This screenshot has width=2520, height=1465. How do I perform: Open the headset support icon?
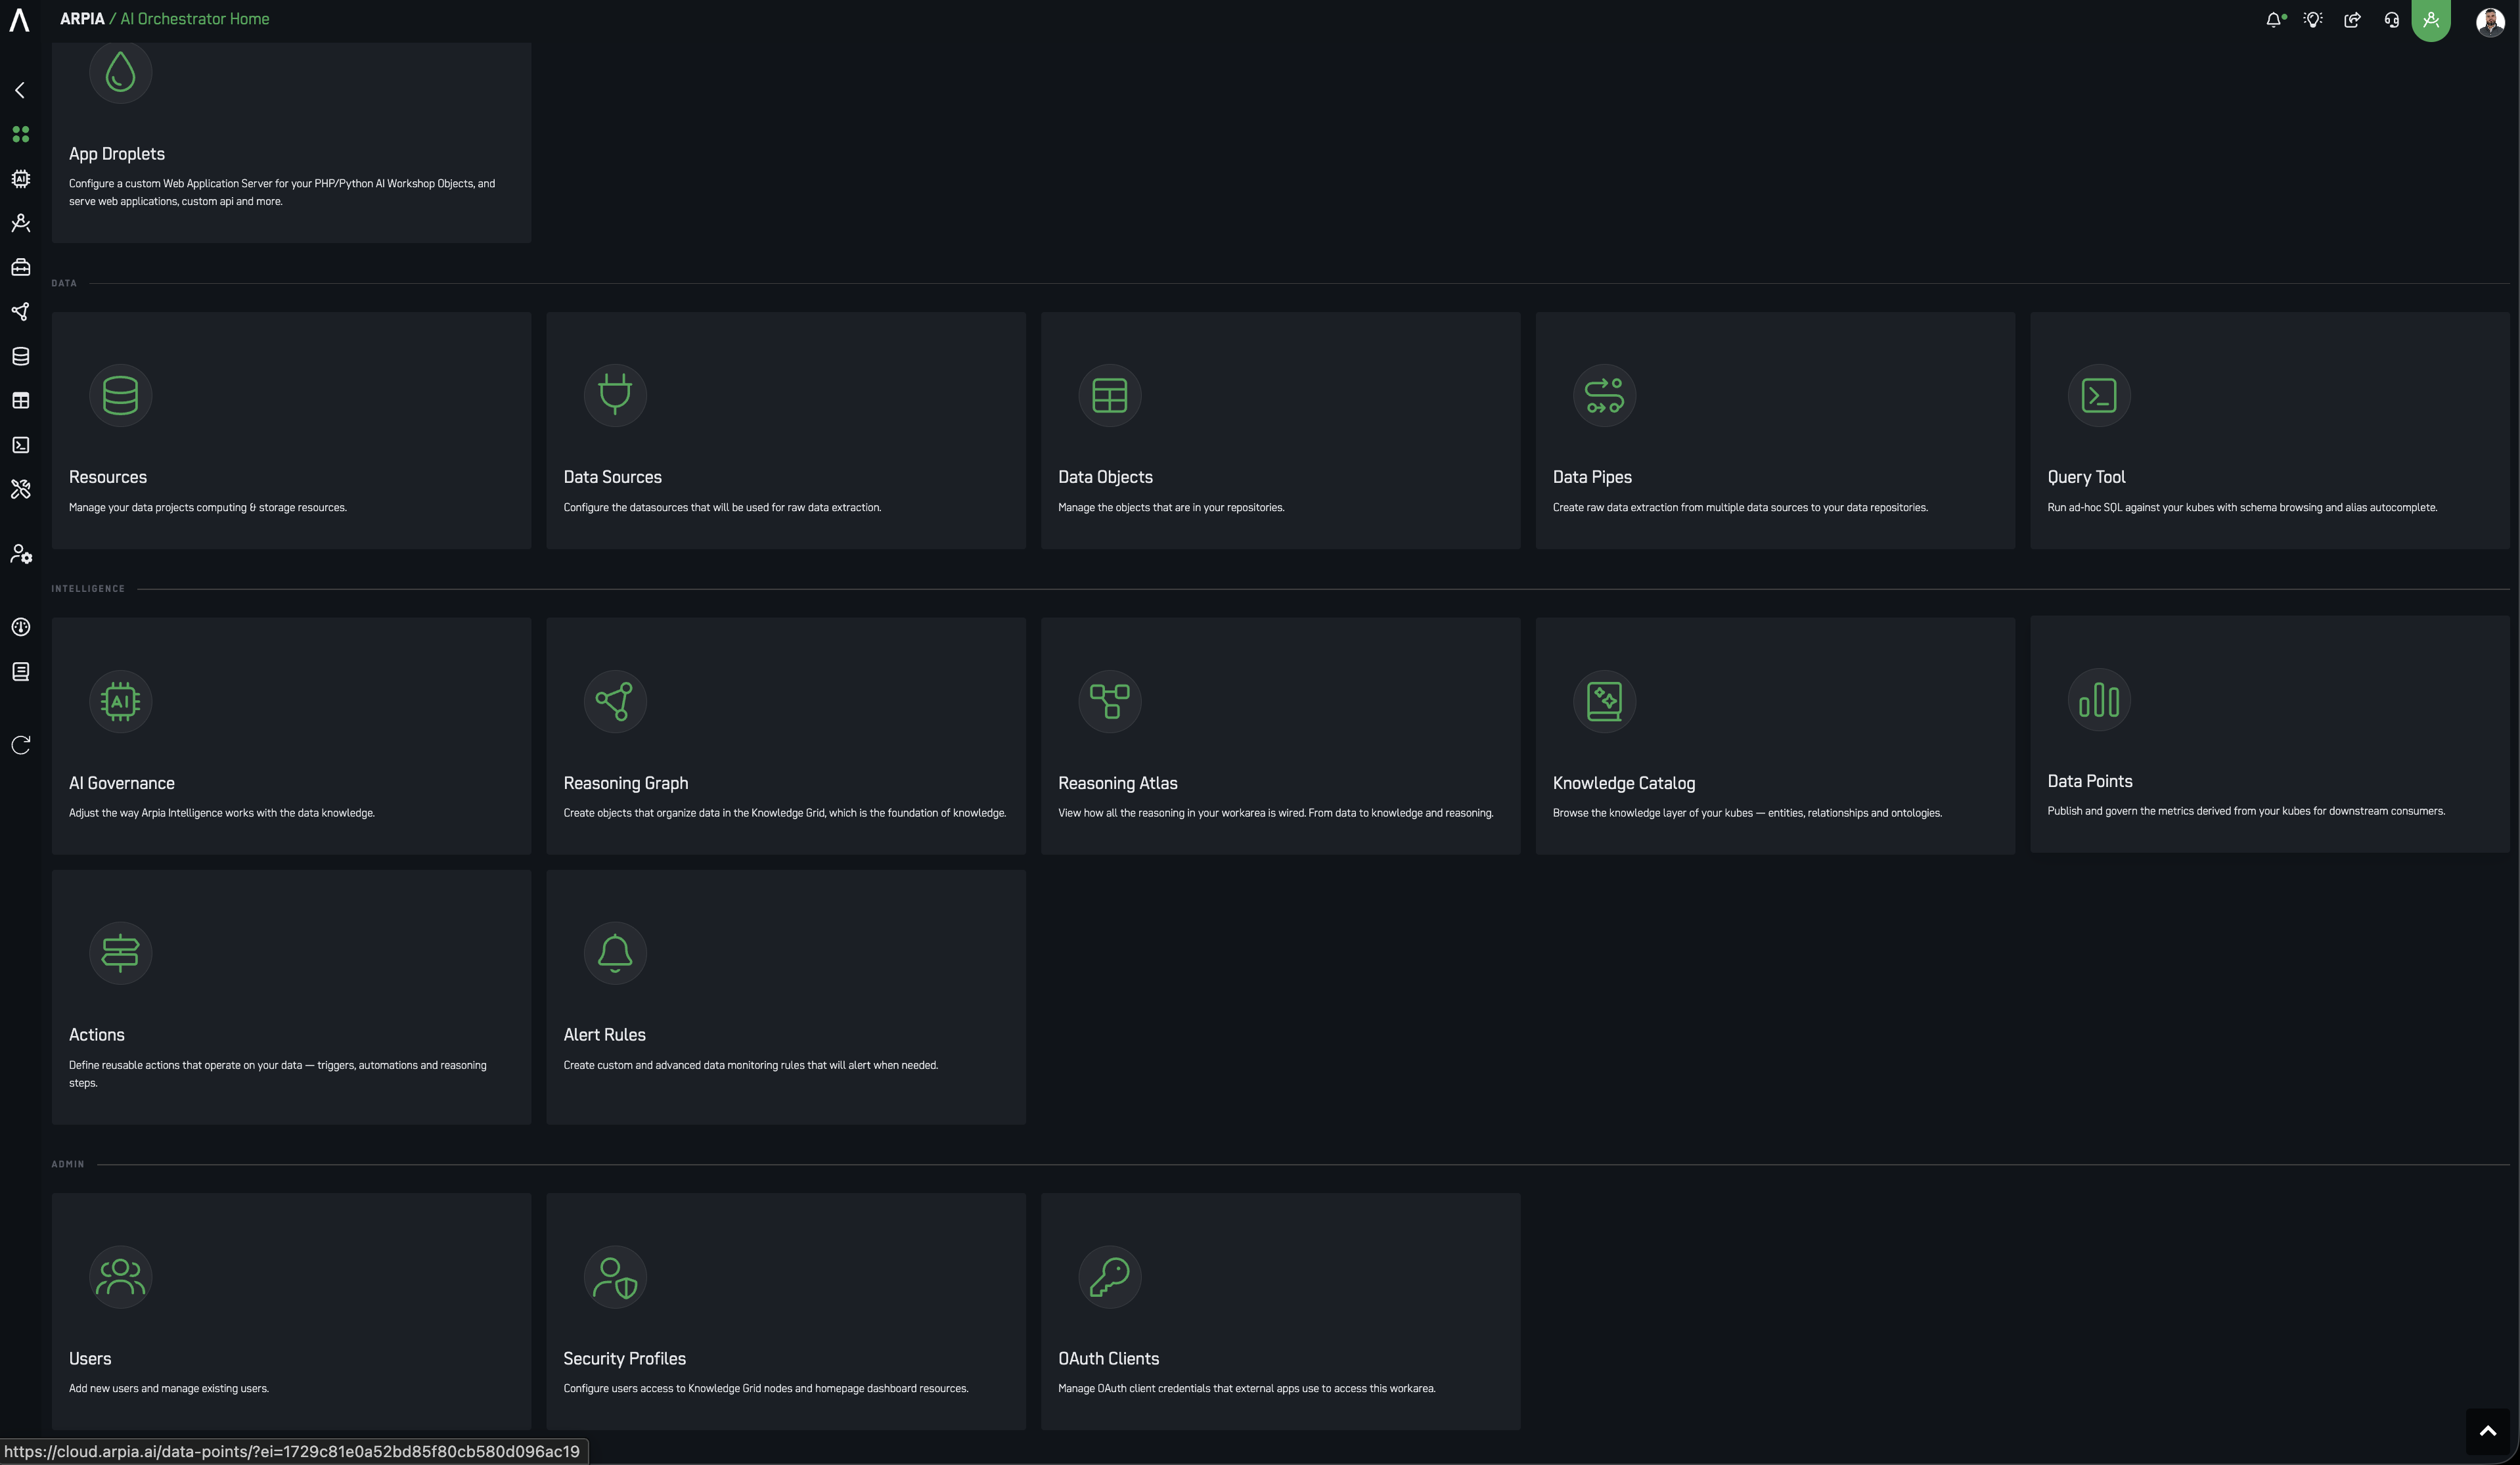point(2391,19)
